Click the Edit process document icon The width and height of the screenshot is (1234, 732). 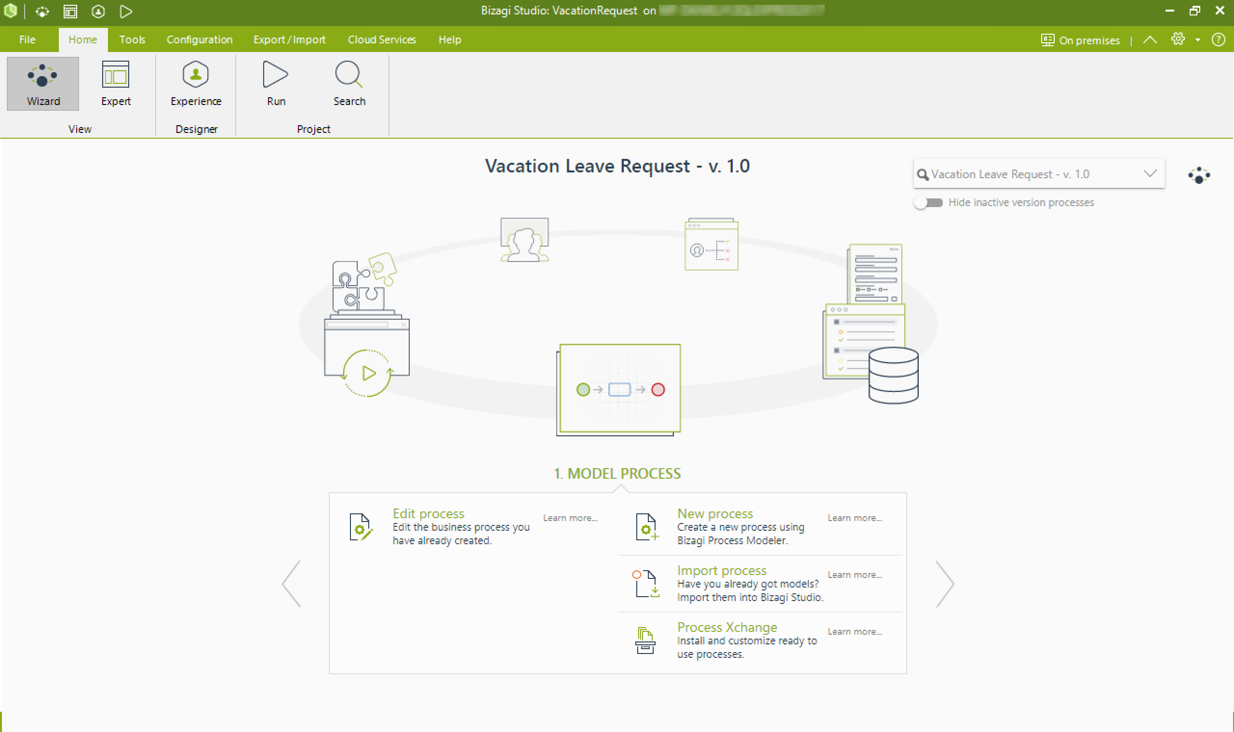pyautogui.click(x=361, y=527)
